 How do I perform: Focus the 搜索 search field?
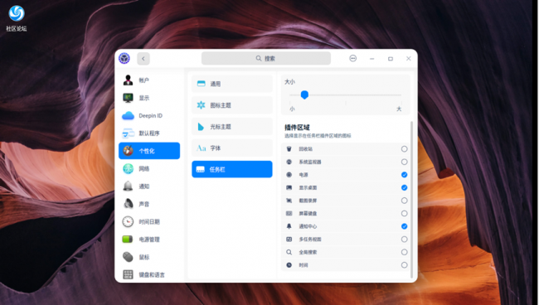[266, 58]
